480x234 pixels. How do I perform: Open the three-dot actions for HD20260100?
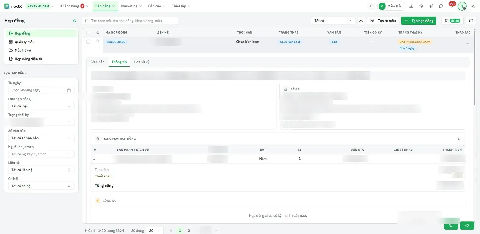pyautogui.click(x=467, y=43)
